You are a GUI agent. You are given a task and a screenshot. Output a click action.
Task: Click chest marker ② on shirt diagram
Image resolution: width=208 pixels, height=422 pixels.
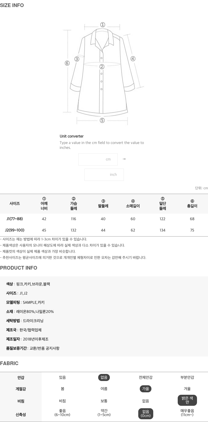[x=102, y=66]
